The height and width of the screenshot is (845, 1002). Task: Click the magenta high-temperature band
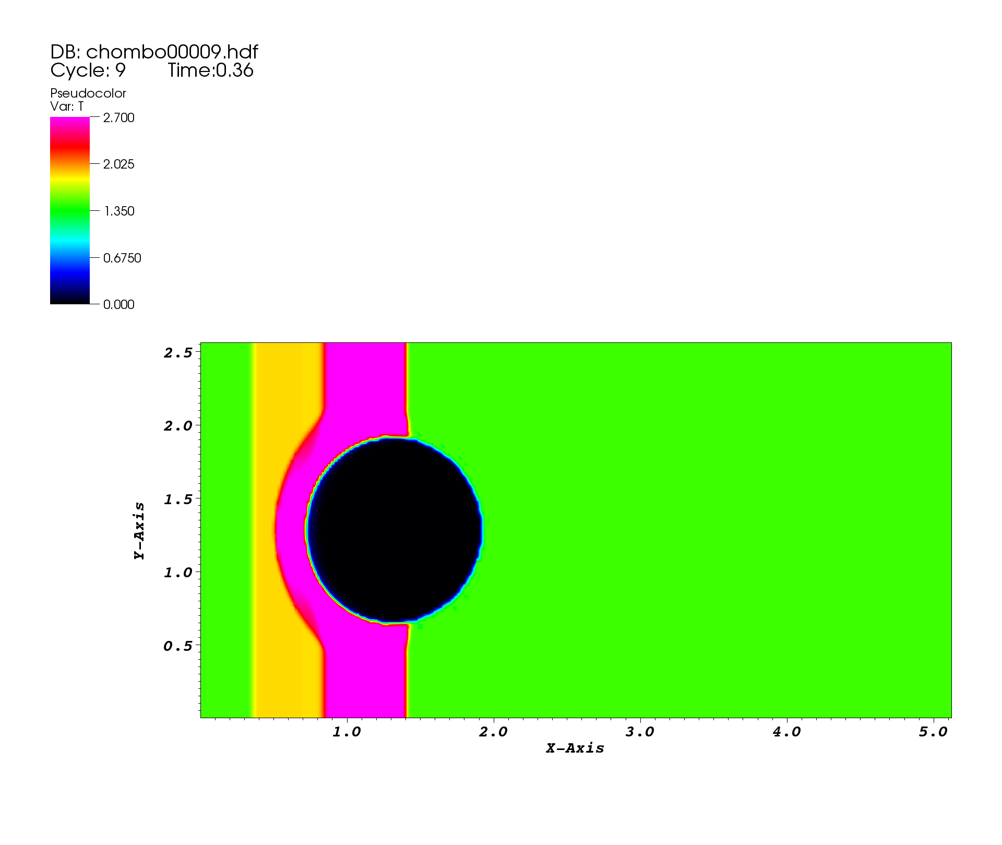click(x=365, y=386)
